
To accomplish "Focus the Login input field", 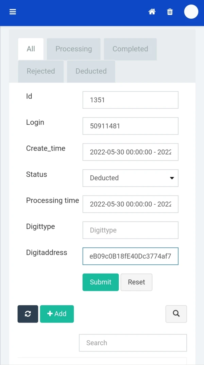I will coord(131,126).
